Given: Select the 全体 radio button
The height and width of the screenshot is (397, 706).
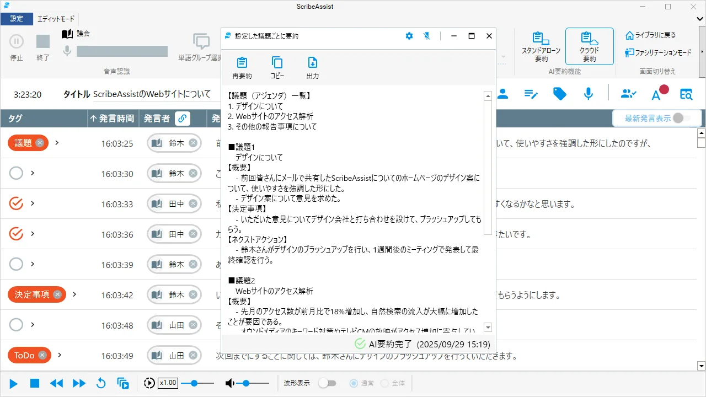Looking at the screenshot, I should [x=384, y=383].
